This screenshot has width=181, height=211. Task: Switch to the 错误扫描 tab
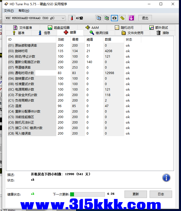click(99, 33)
